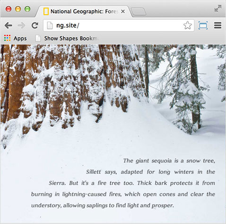Select the National Geographic tab
Viewport: 226px width, 224px height.
(x=84, y=11)
